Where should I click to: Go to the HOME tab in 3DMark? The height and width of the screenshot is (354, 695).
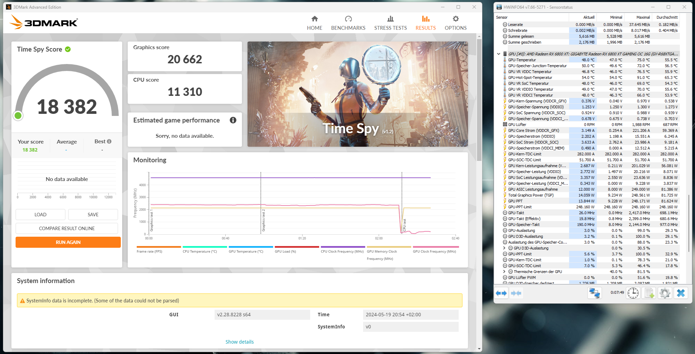314,23
